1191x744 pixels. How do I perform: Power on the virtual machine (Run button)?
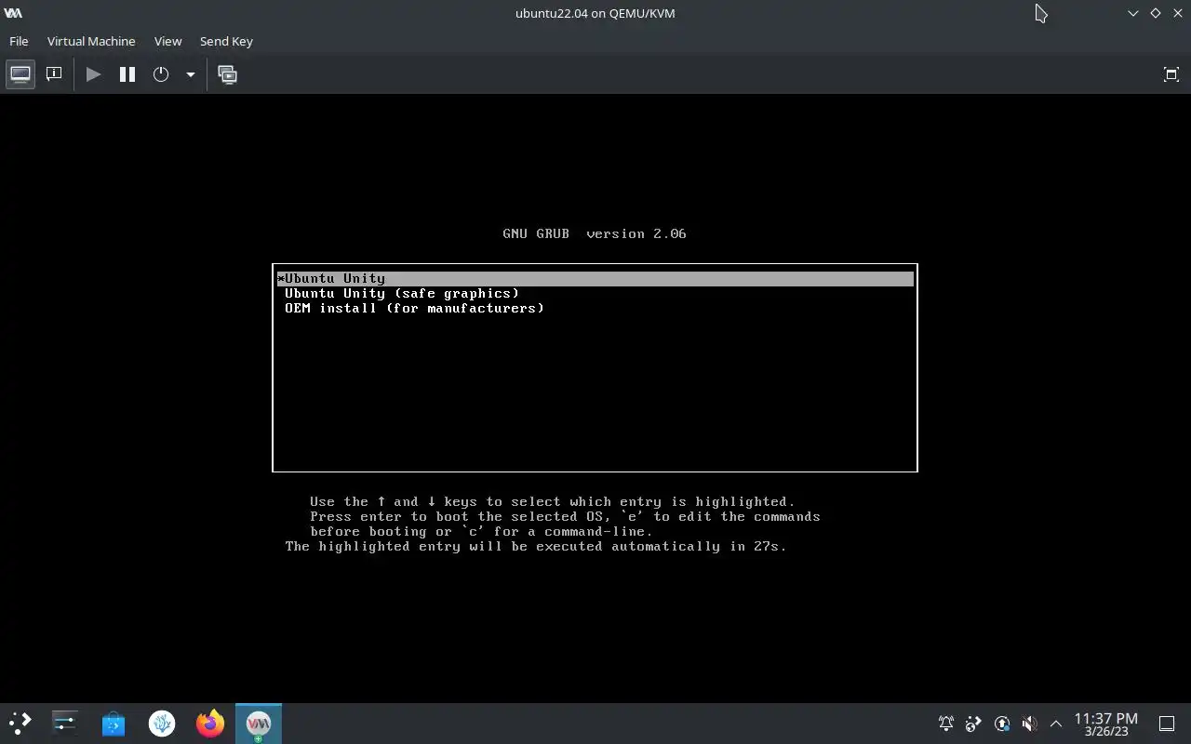93,74
